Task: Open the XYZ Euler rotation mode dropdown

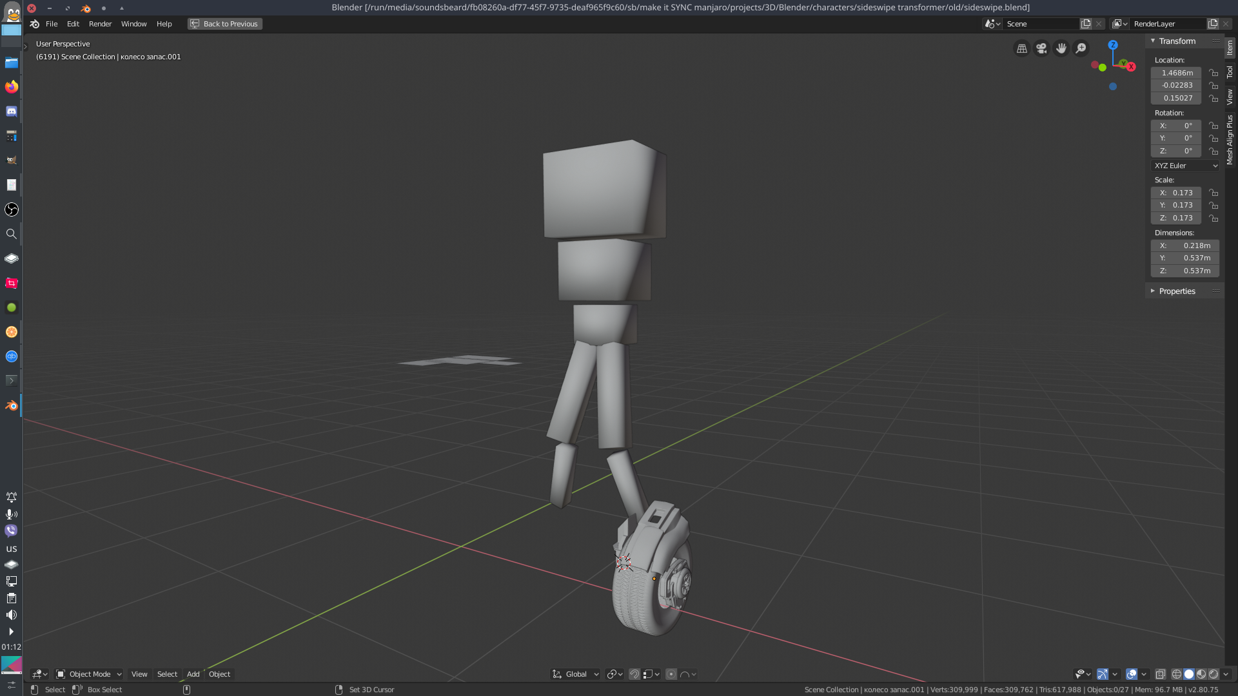Action: 1185,166
